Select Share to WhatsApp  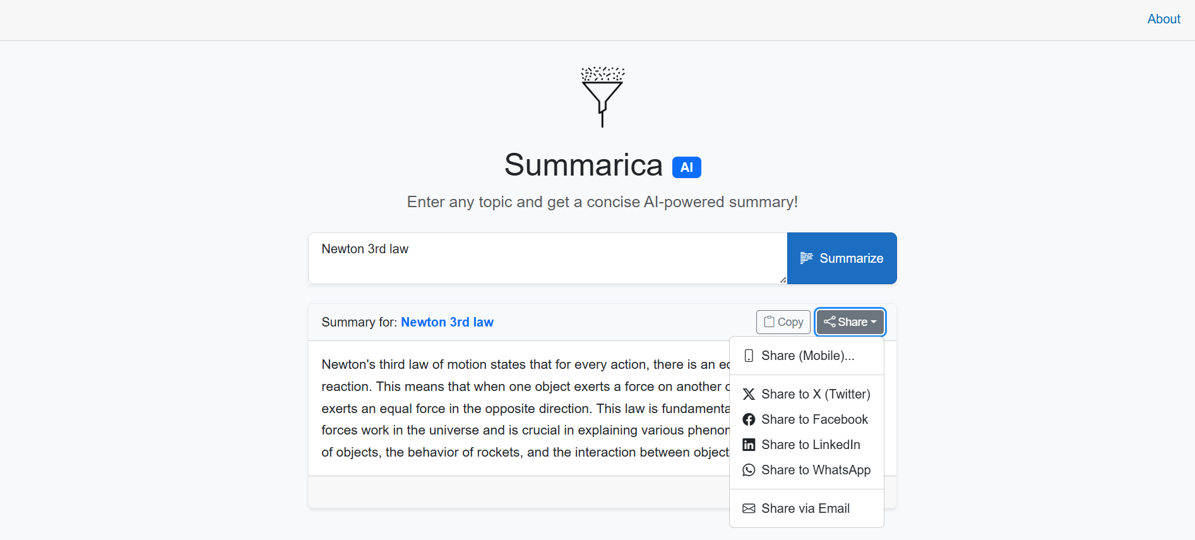(806, 470)
